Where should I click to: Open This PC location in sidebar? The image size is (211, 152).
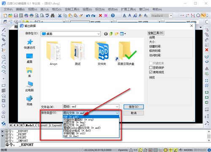click(x=30, y=86)
